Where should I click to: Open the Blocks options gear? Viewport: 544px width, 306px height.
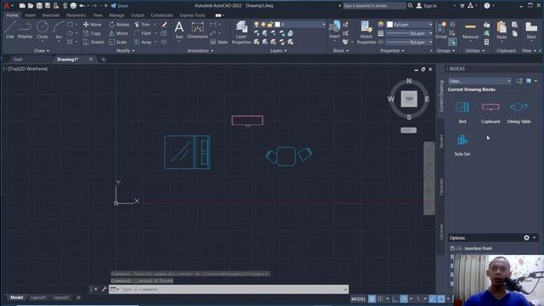(526, 238)
